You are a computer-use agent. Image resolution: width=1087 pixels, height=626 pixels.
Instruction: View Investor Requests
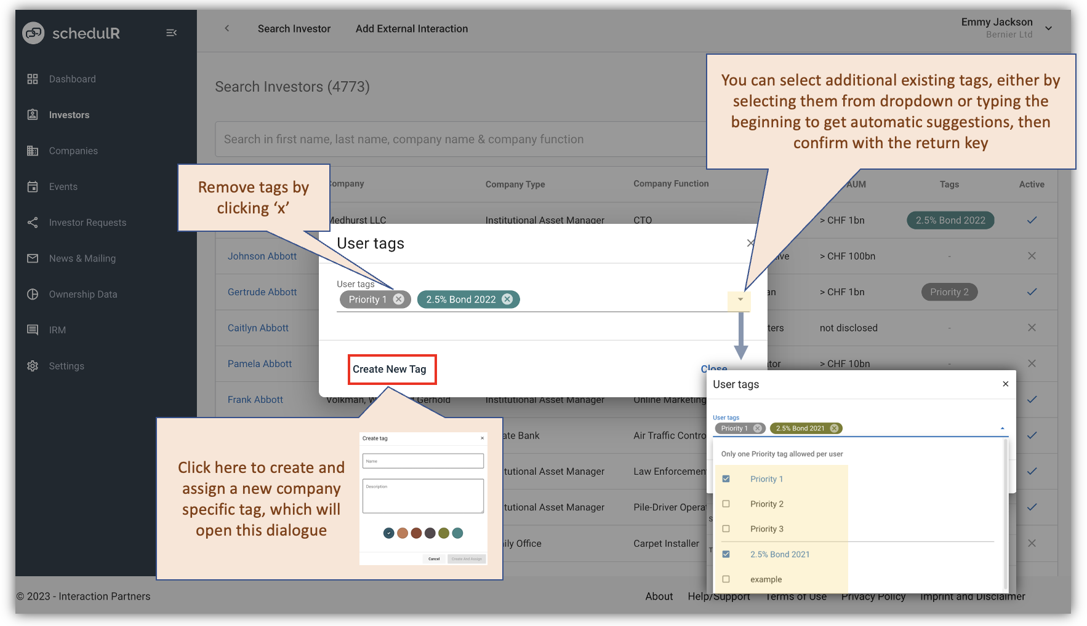coord(87,222)
